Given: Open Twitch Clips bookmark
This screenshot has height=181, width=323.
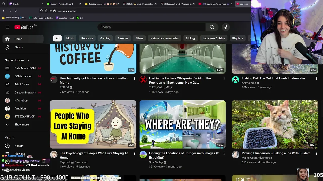Looking at the screenshot, I should point(41,18).
